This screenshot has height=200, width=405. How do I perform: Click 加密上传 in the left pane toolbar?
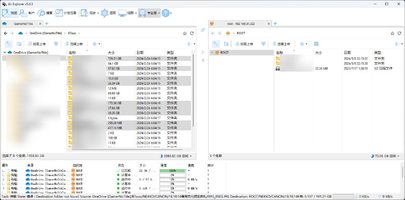pos(37,44)
